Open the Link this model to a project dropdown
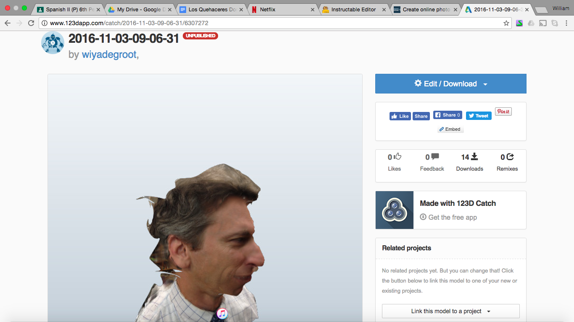Viewport: 574px width, 322px height. (488, 311)
